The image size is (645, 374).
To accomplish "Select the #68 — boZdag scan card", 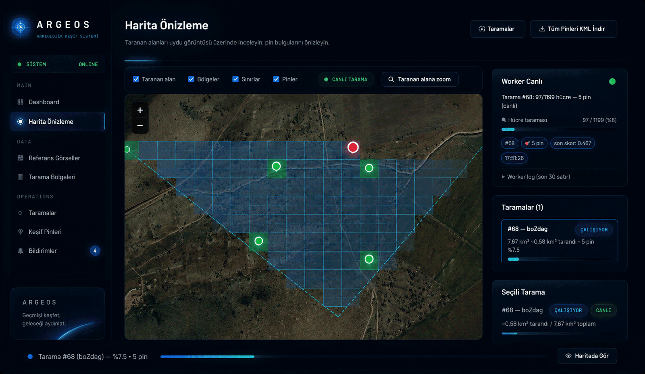I will (560, 241).
